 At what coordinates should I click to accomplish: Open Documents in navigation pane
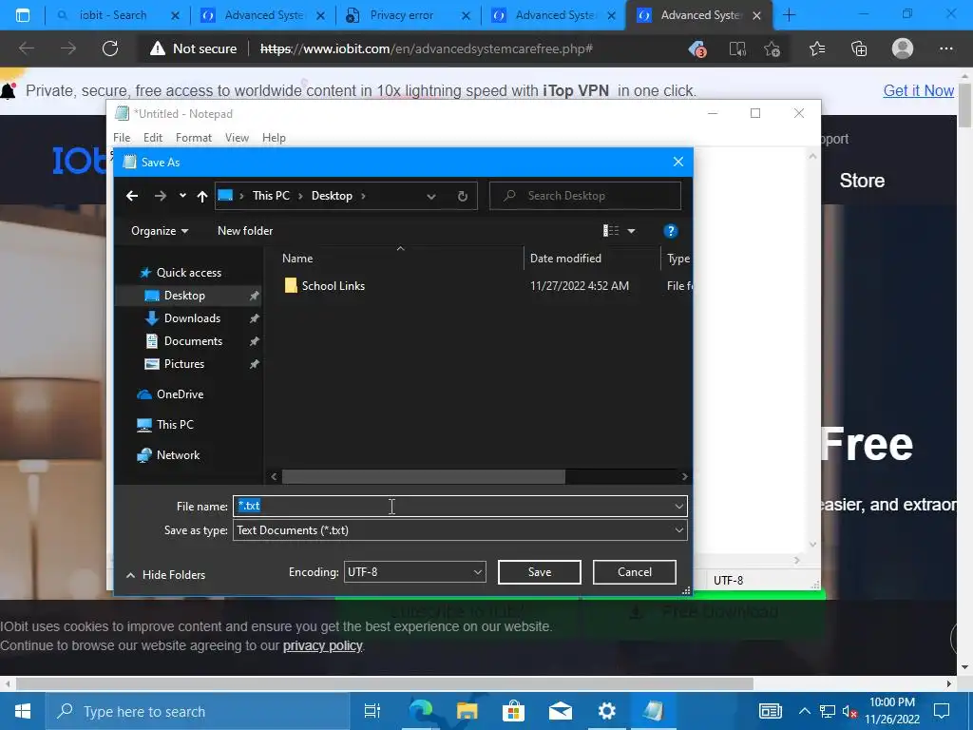[193, 341]
